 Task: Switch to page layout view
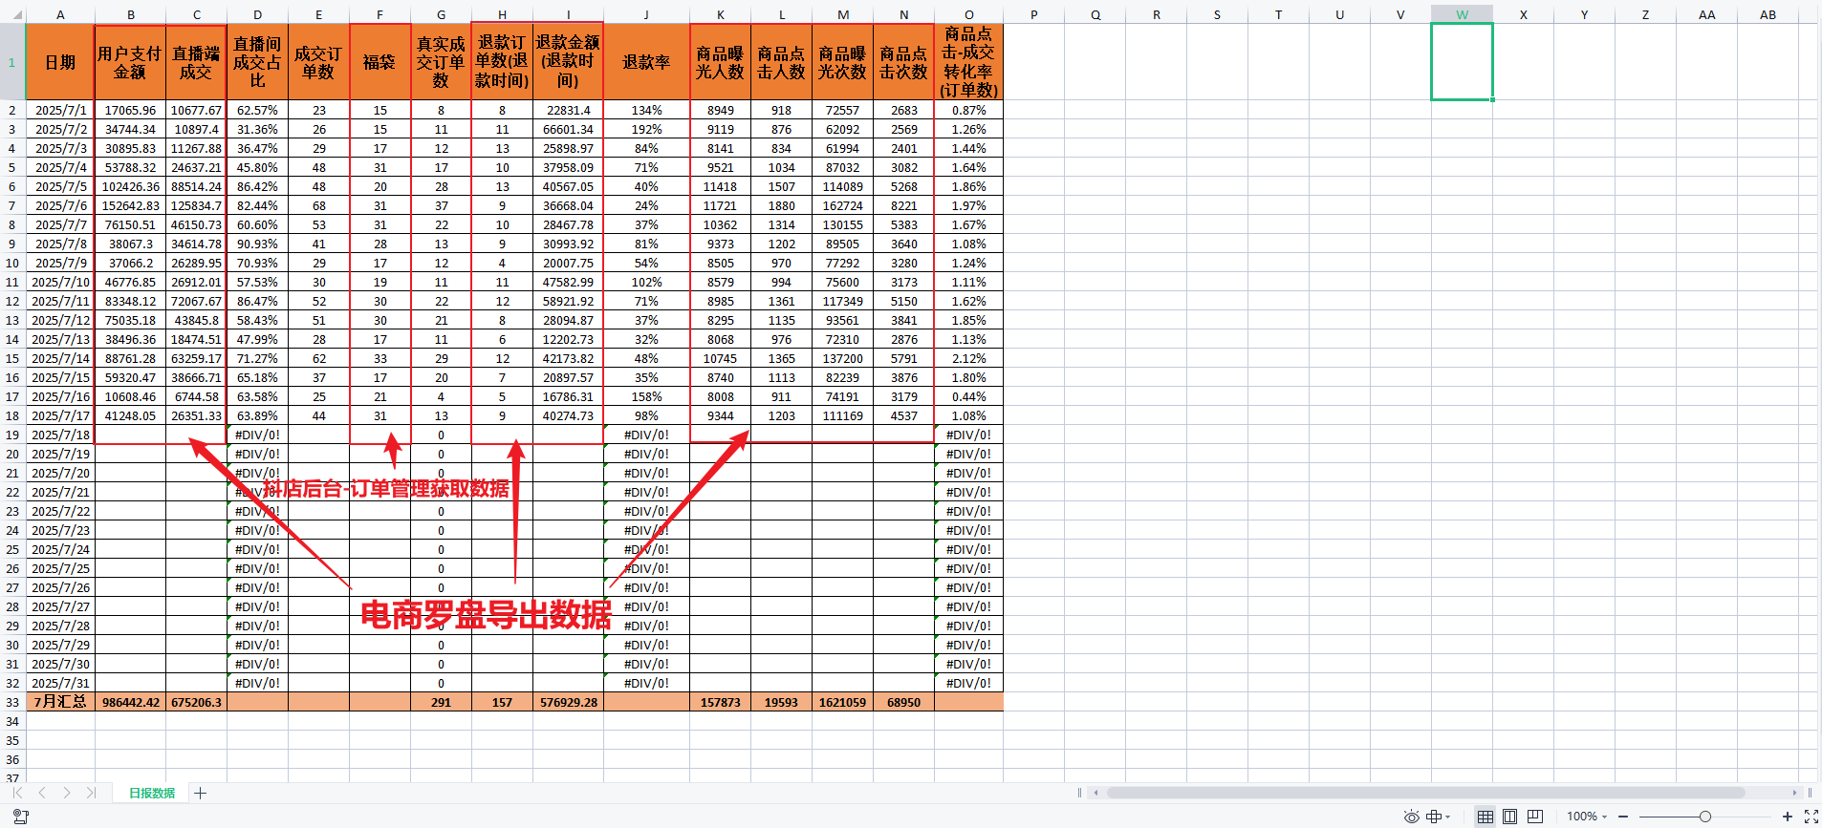(x=1509, y=817)
